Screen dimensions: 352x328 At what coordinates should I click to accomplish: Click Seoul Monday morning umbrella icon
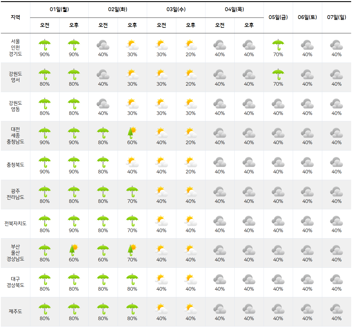click(x=45, y=45)
